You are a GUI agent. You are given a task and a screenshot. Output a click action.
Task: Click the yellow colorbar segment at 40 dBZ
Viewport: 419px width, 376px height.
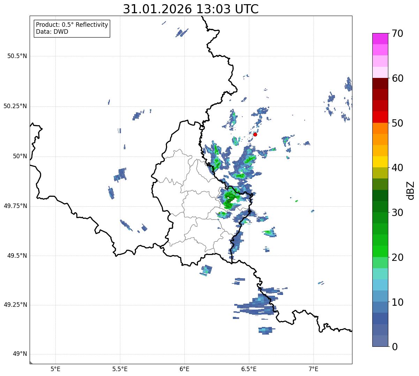tap(380, 162)
